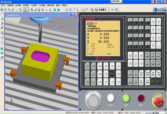Viewport: 167px width, 114px height.
Task: Click the blue cube icon in the toolbar
Action: 55,10
